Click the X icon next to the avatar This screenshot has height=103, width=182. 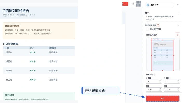133,4
